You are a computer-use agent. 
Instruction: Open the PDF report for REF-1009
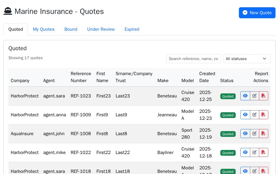point(264,115)
